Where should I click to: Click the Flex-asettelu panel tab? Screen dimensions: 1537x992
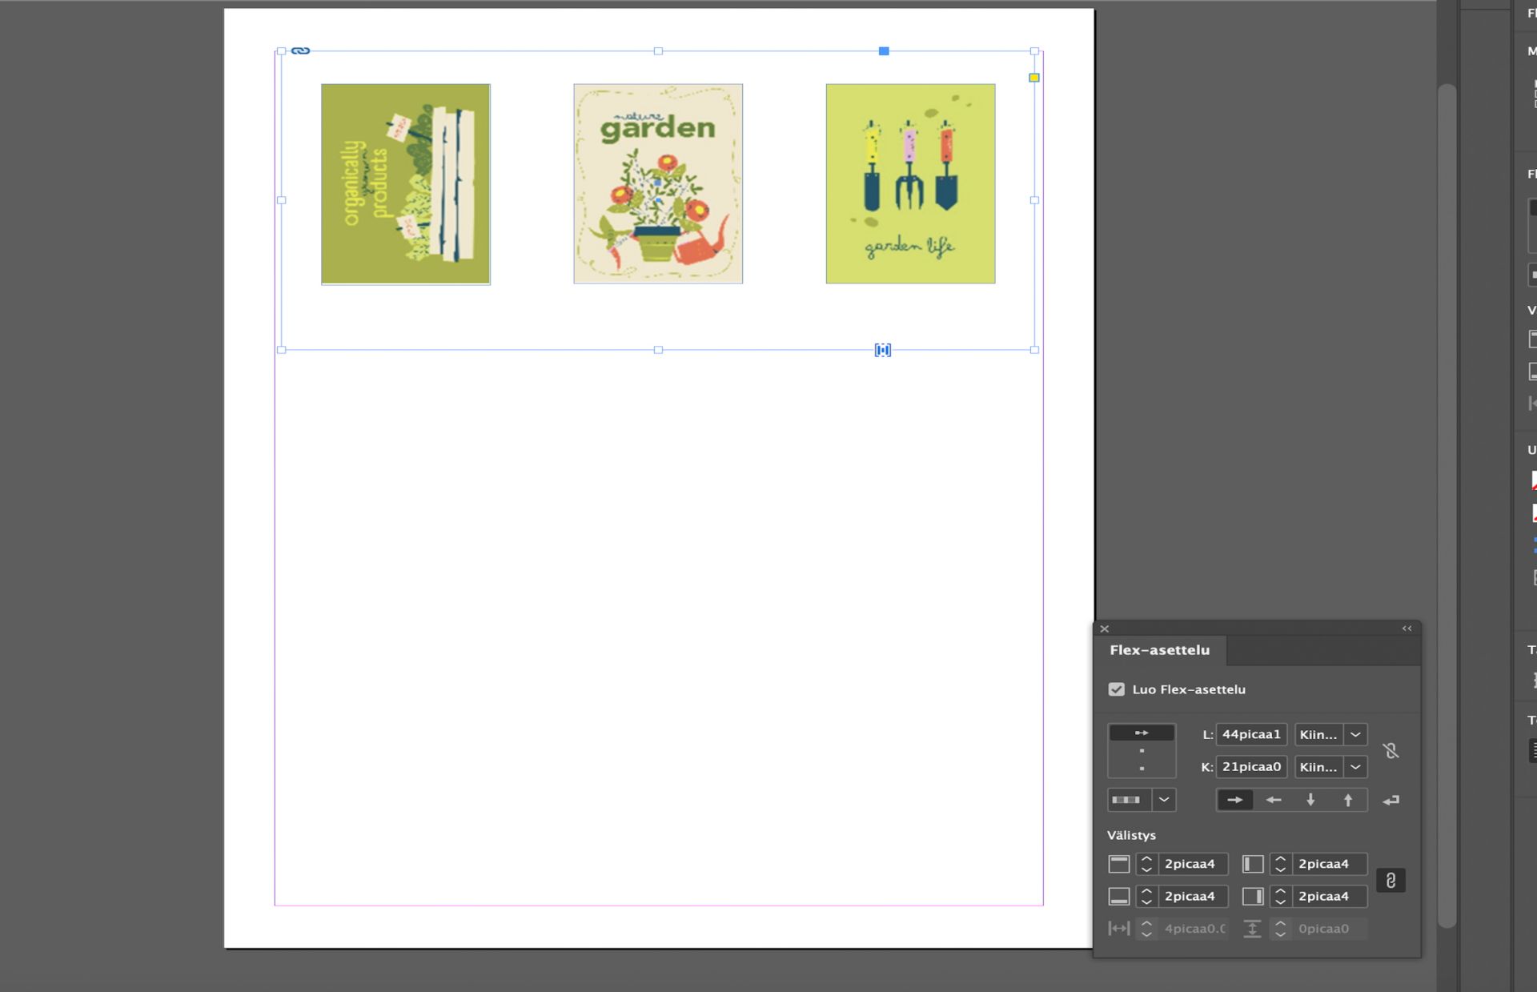click(x=1159, y=650)
